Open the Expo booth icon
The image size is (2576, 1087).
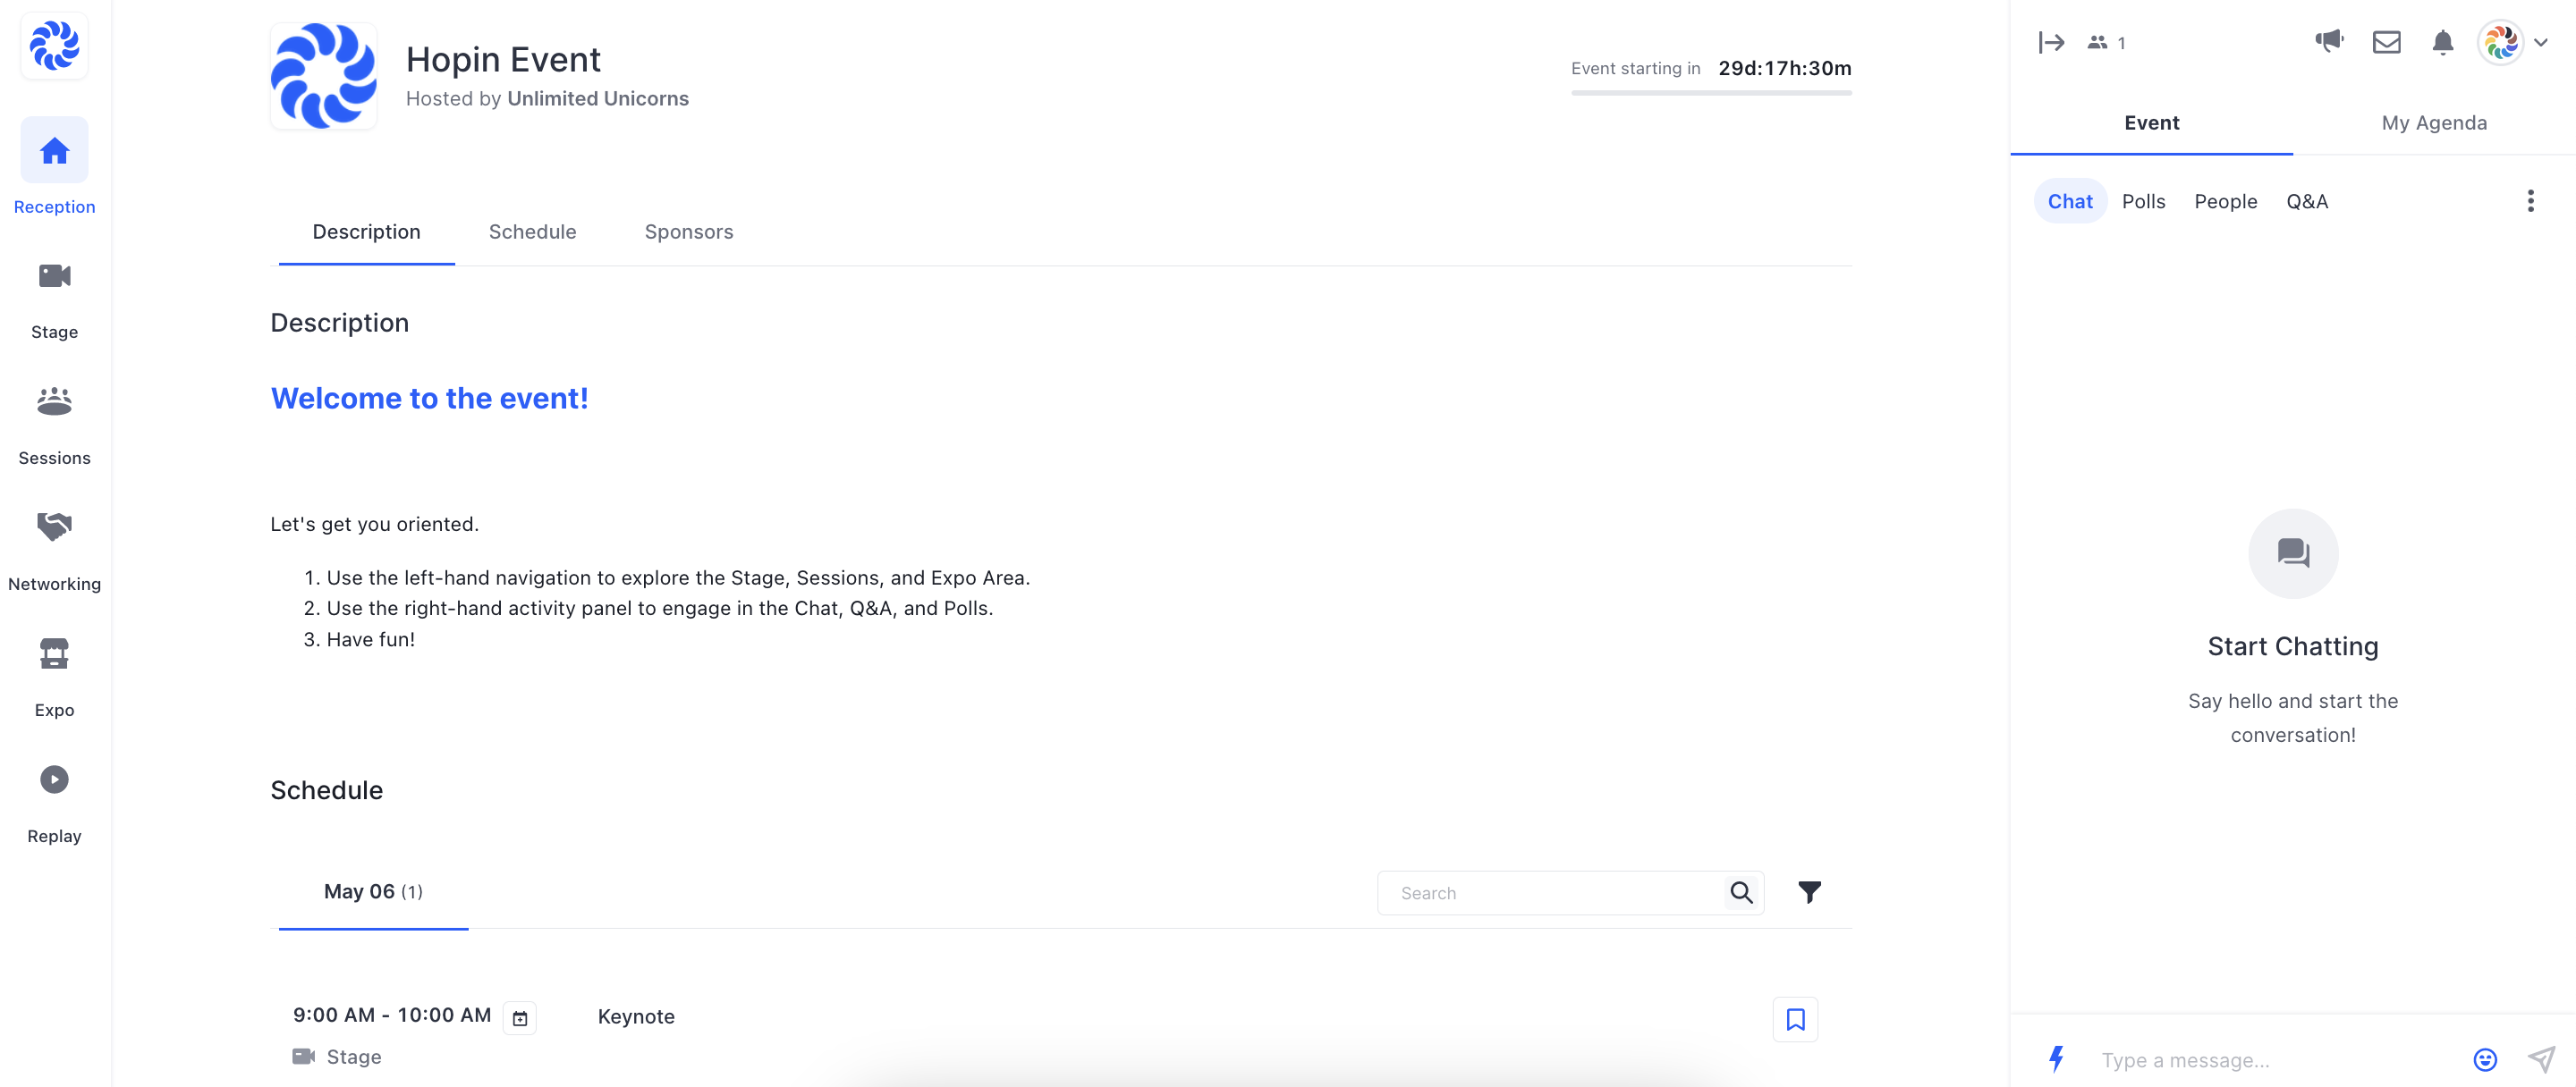click(54, 653)
